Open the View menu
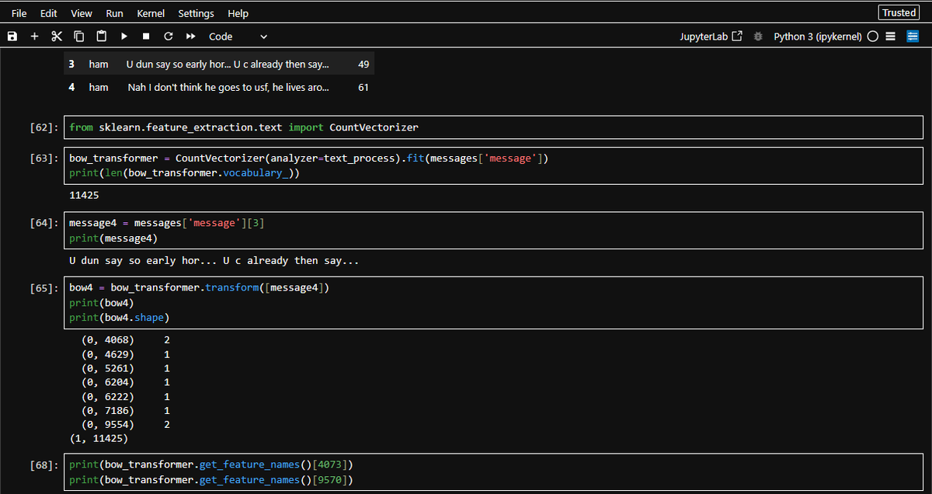The image size is (932, 494). [82, 13]
